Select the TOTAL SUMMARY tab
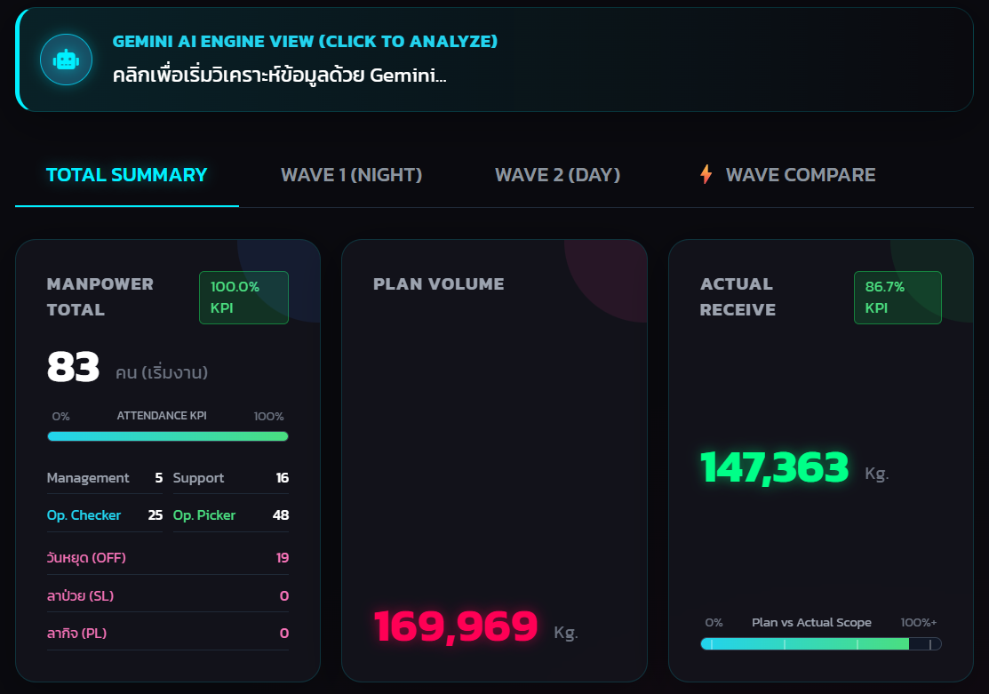The width and height of the screenshot is (989, 694). pyautogui.click(x=126, y=174)
